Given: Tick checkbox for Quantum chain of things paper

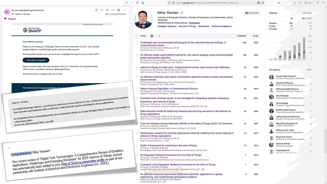Looking at the screenshot, I should (x=137, y=98).
